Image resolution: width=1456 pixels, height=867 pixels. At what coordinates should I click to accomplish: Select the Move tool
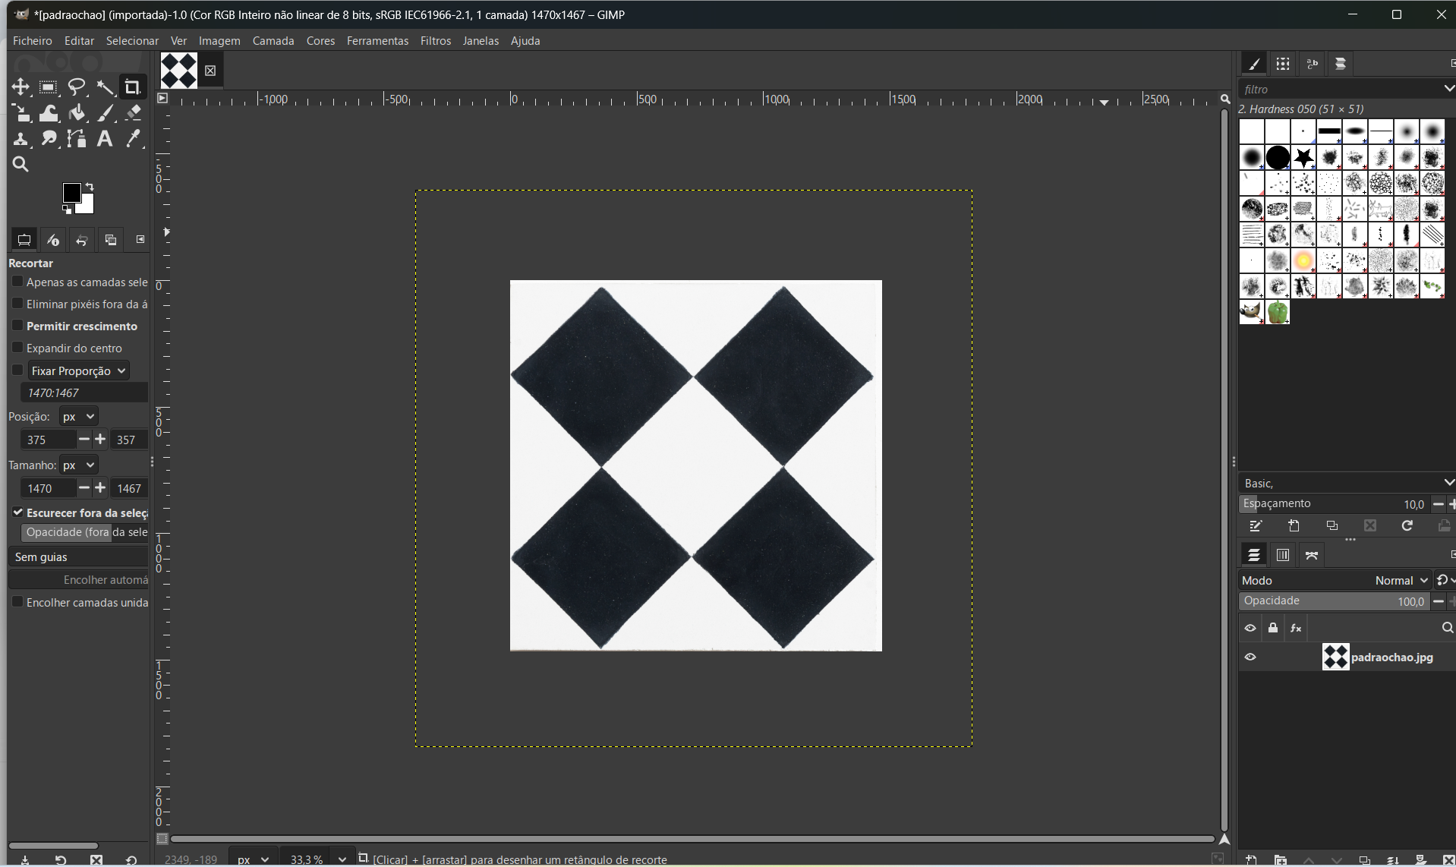point(20,87)
